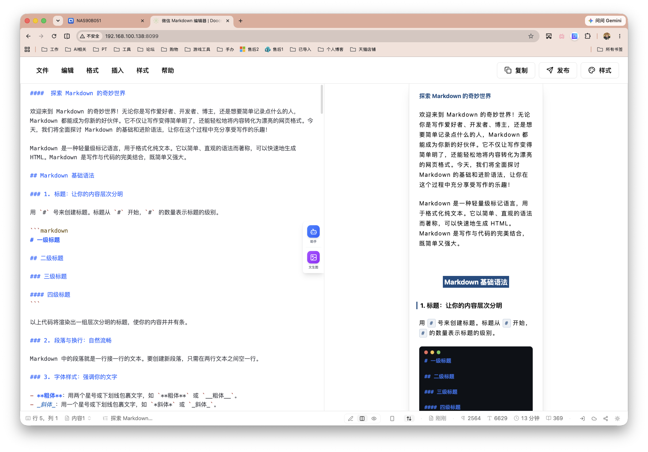Screen dimensions: 648x452
Task: Click the reading time 13 分钟
Action: tap(527, 418)
